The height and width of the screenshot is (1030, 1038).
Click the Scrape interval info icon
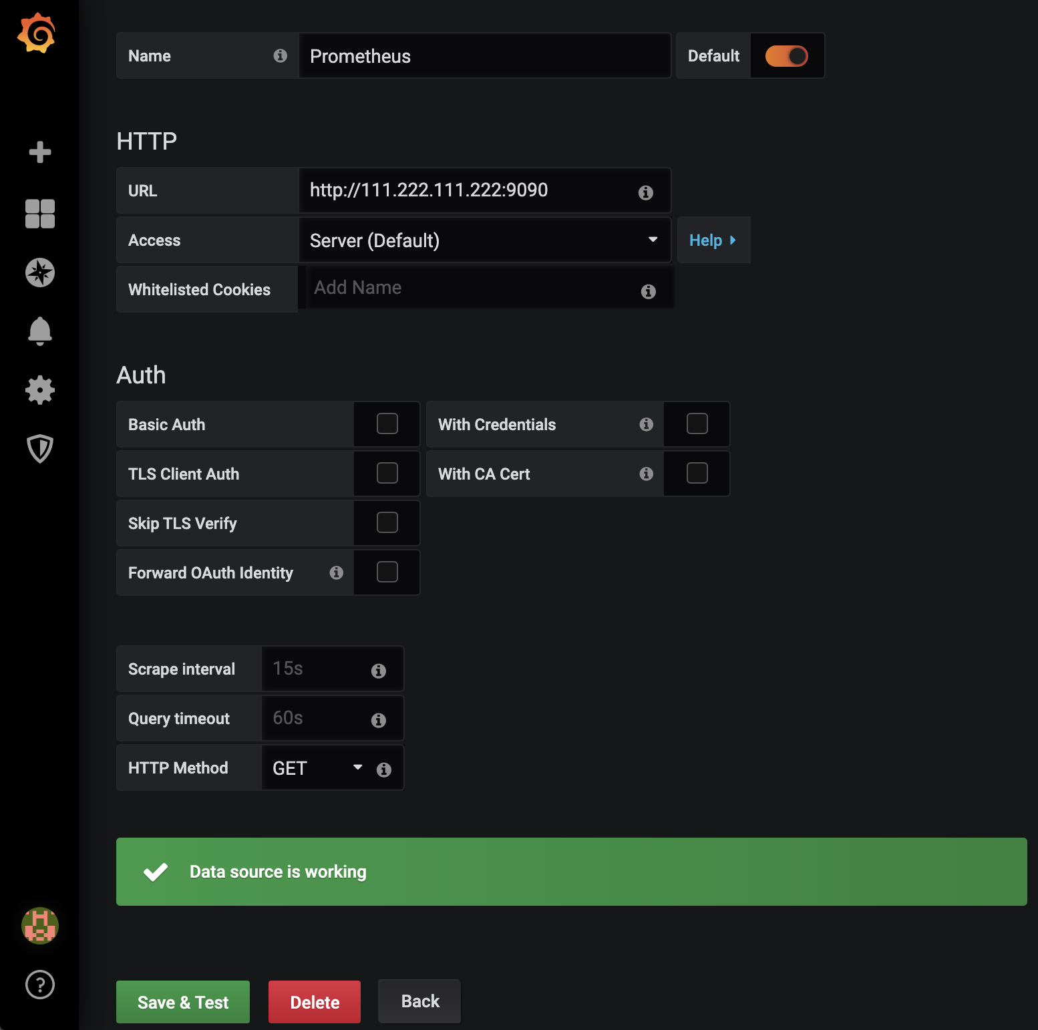pos(378,671)
